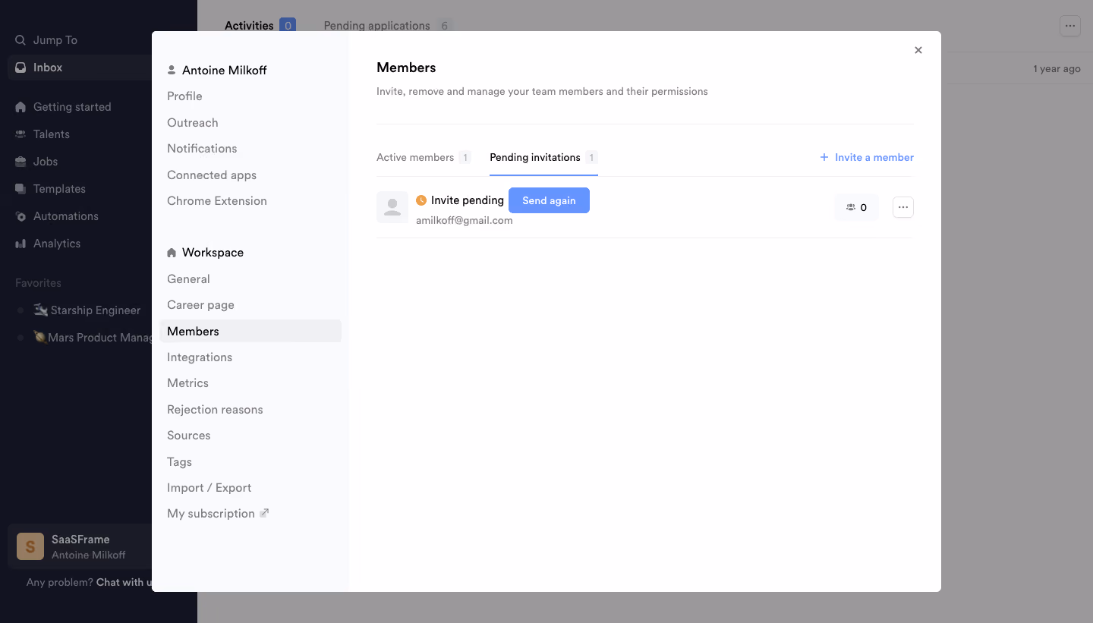Open Profile settings
The width and height of the screenshot is (1093, 623).
(x=184, y=96)
